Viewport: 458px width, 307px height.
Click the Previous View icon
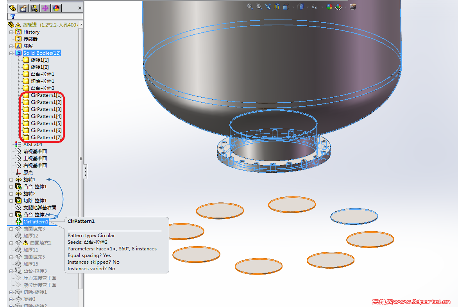[x=268, y=6]
